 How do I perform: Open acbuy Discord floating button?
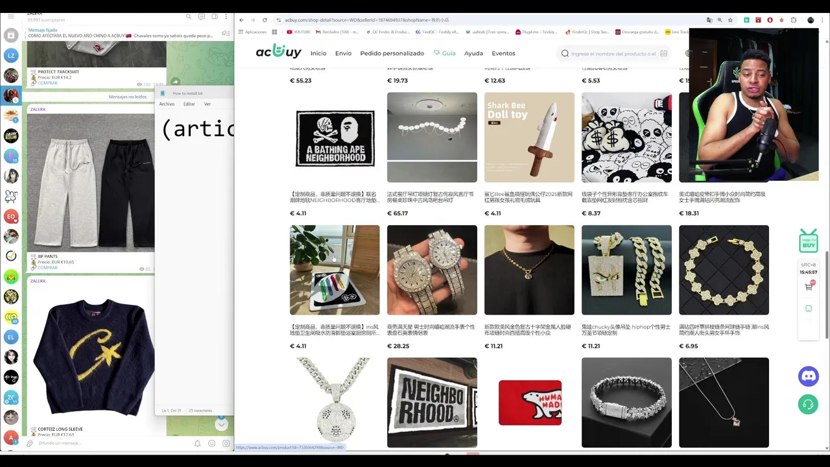pos(809,377)
